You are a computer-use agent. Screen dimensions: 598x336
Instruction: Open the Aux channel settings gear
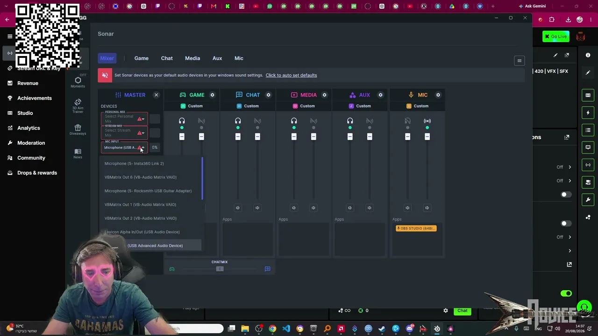click(x=380, y=95)
